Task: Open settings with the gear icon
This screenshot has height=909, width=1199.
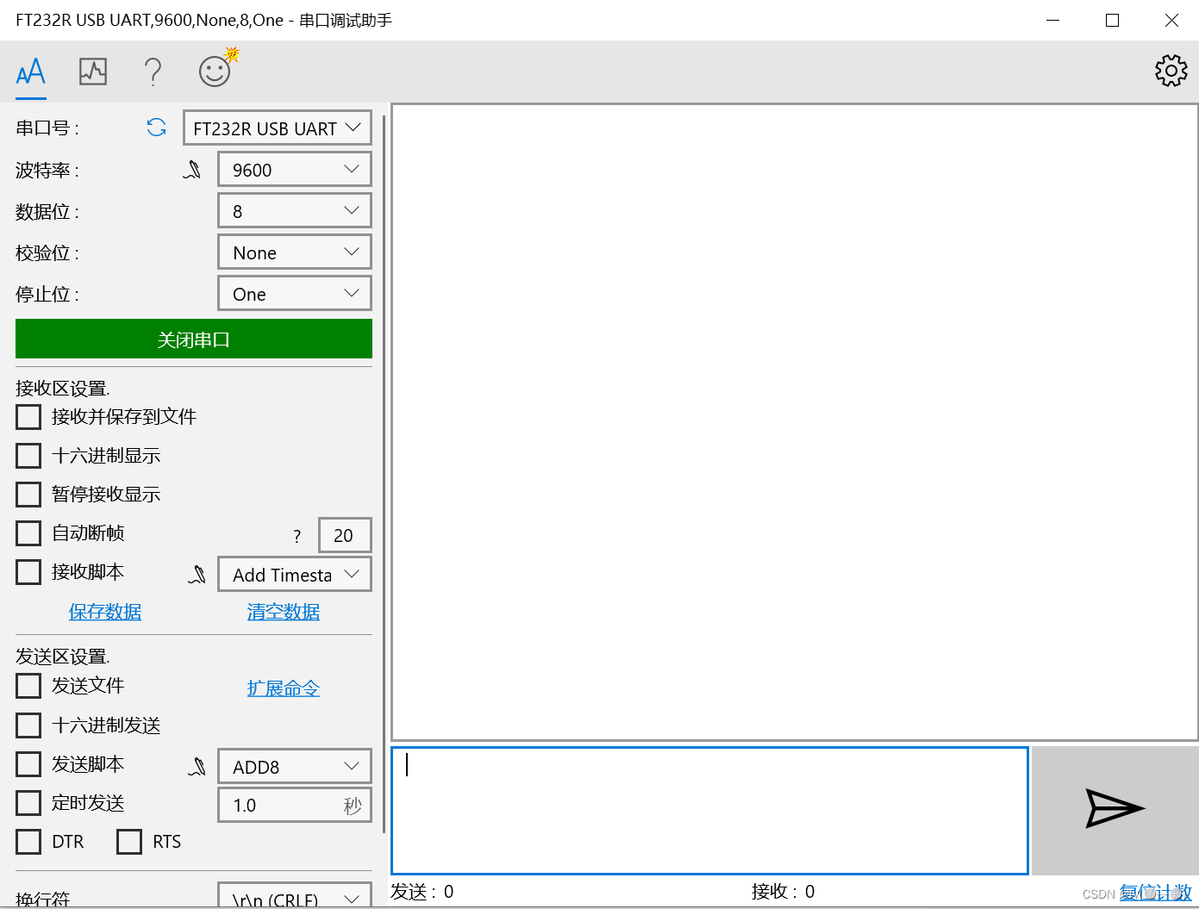Action: 1171,71
